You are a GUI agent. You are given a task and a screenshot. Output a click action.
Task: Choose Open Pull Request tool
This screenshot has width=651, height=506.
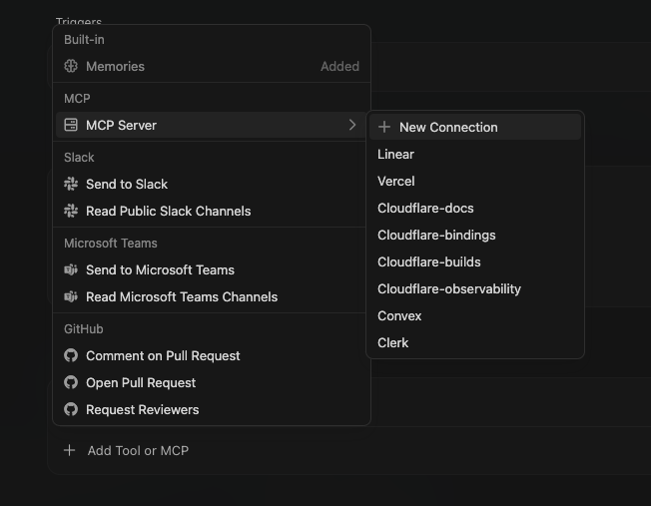(x=212, y=382)
